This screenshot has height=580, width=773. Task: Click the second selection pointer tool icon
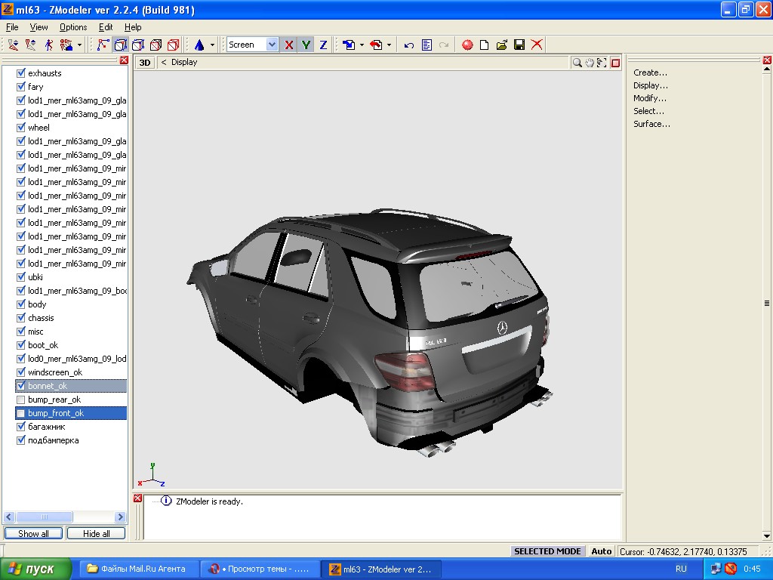(x=30, y=45)
